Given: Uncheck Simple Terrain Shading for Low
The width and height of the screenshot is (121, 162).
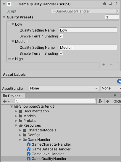Looking at the screenshot, I should (61, 36).
